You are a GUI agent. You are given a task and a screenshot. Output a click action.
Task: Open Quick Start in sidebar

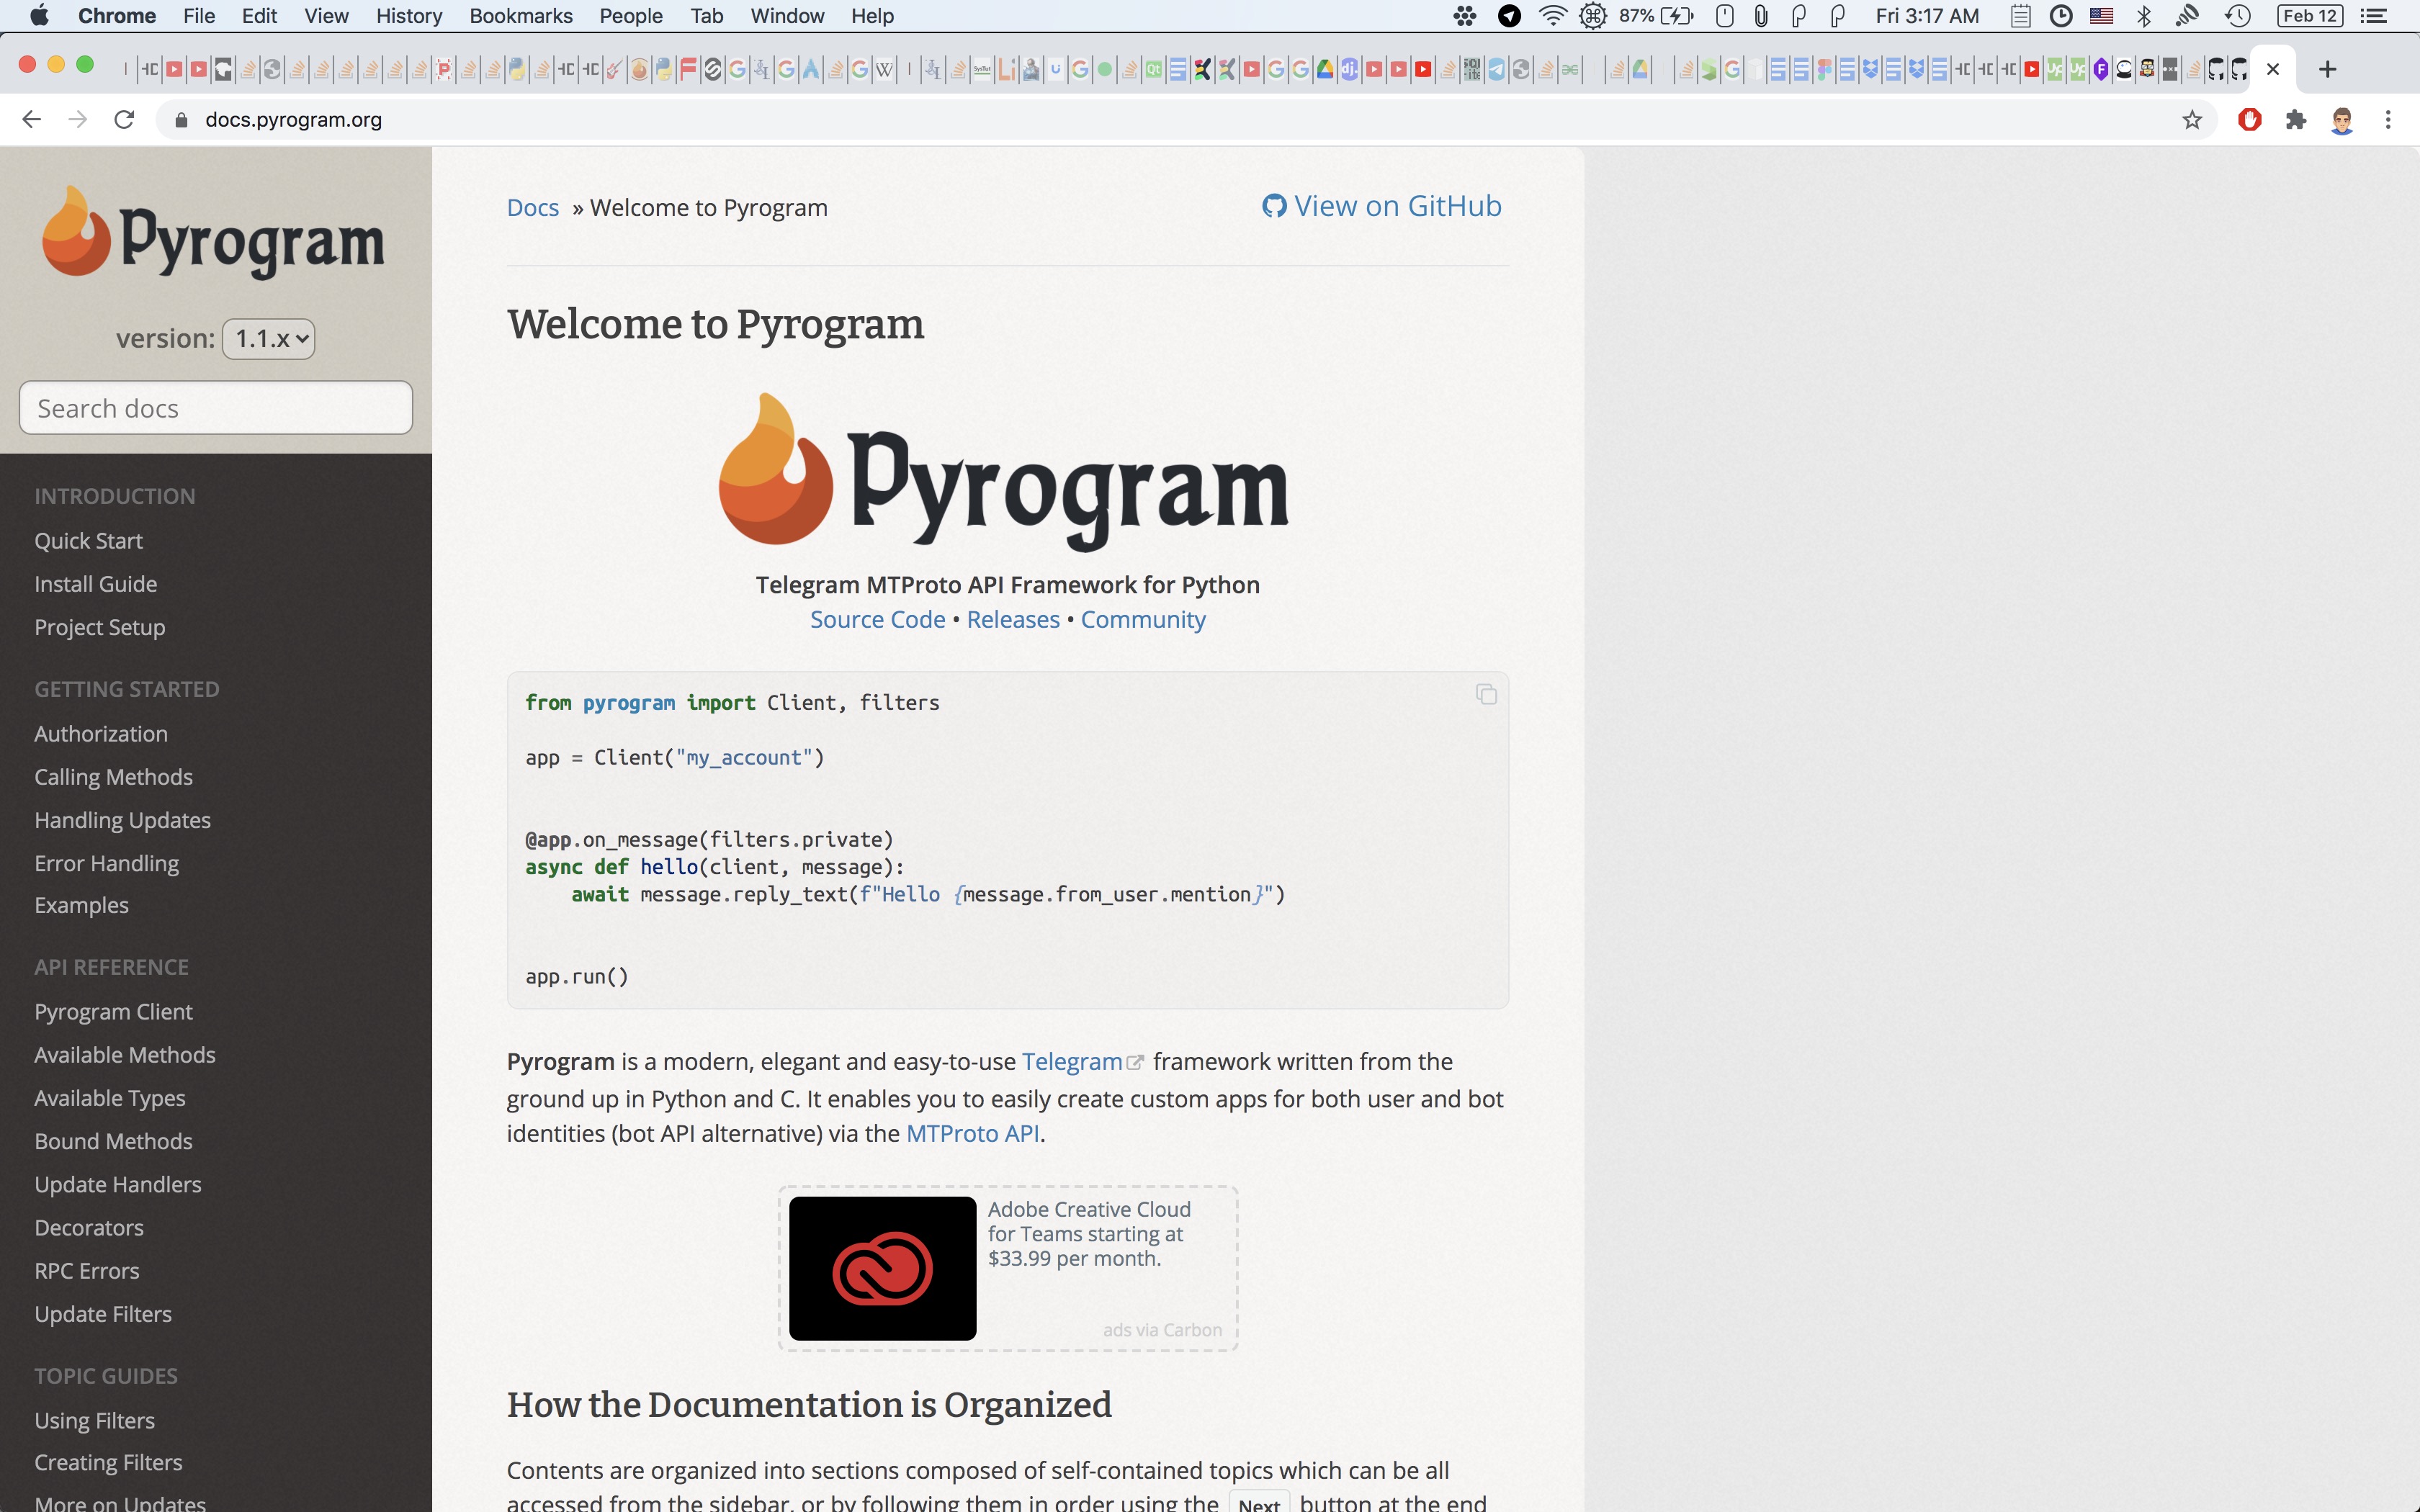88,541
